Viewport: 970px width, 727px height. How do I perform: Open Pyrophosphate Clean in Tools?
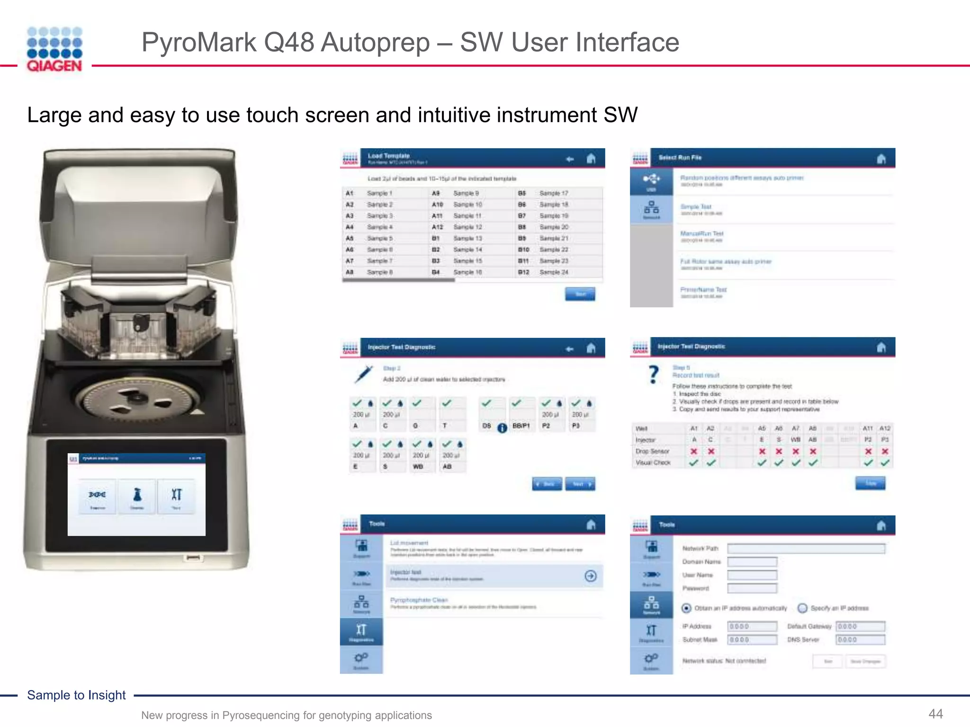coord(494,603)
